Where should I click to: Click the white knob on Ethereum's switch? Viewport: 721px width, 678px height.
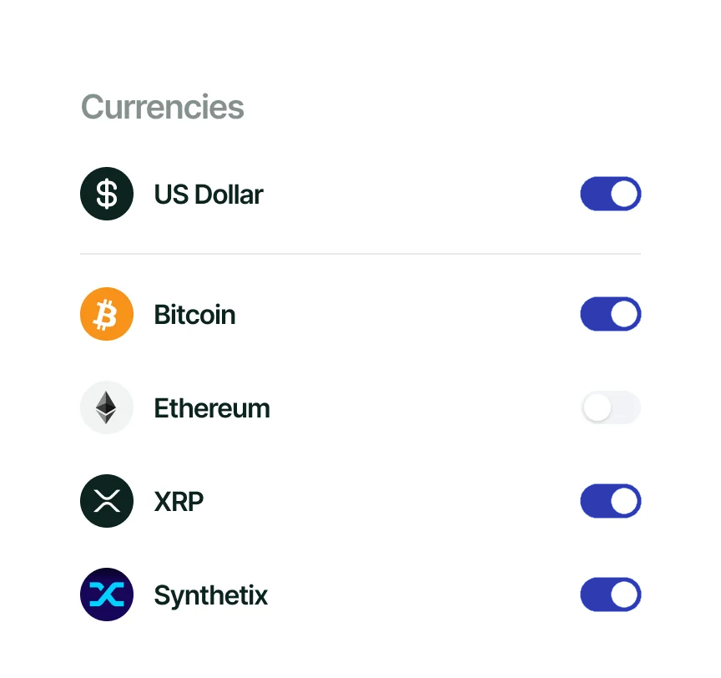[597, 407]
